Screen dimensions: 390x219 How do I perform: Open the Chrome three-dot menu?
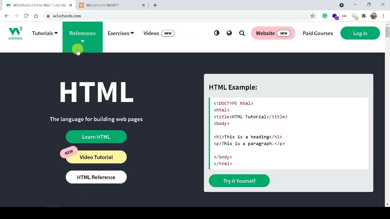click(x=383, y=16)
